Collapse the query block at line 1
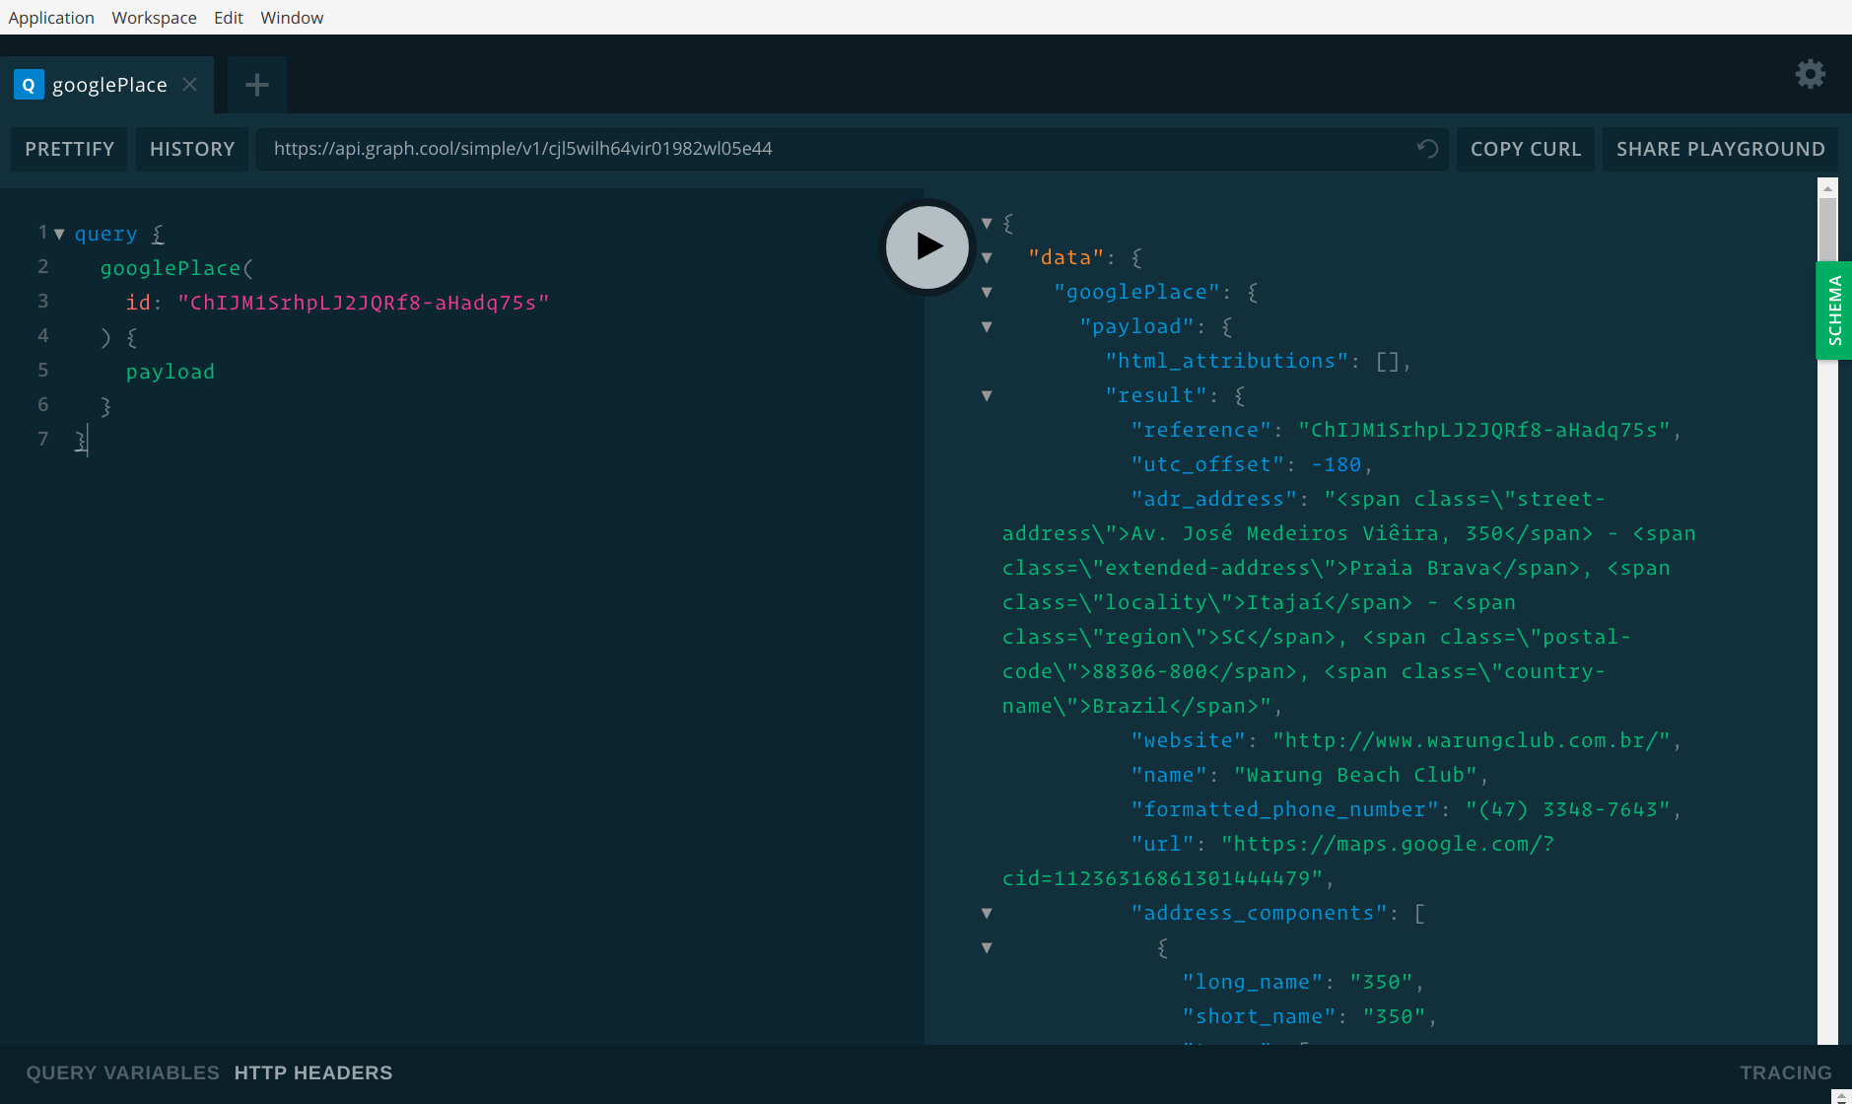This screenshot has width=1852, height=1104. point(59,234)
